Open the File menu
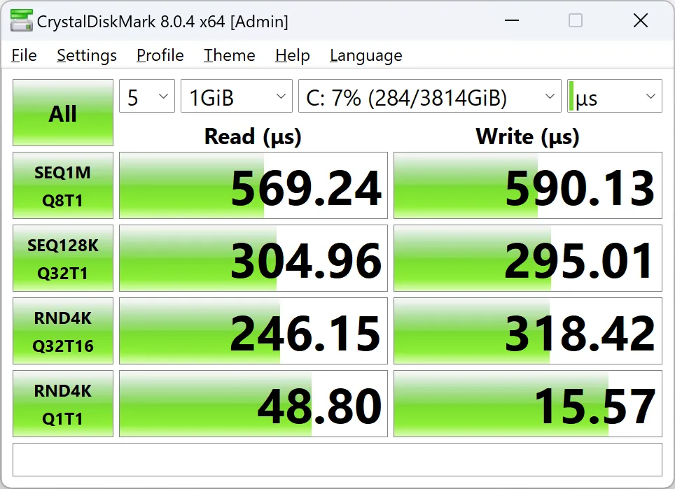The image size is (675, 489). tap(25, 55)
